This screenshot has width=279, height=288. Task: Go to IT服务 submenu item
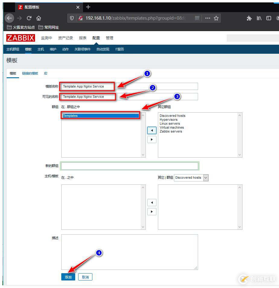120,49
